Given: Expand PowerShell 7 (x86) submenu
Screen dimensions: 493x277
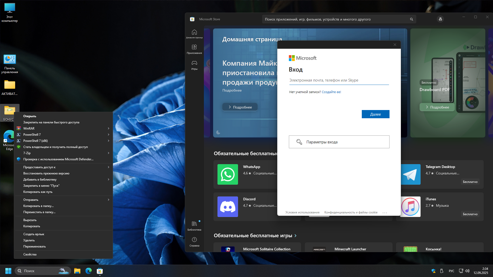Looking at the screenshot, I should (63, 141).
